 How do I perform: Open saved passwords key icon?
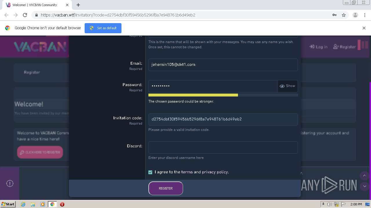tap(334, 15)
